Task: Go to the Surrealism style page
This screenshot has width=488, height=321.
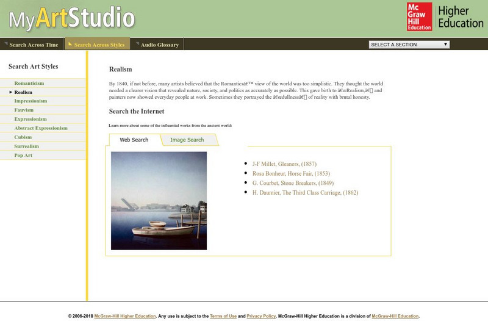Action: [26, 146]
